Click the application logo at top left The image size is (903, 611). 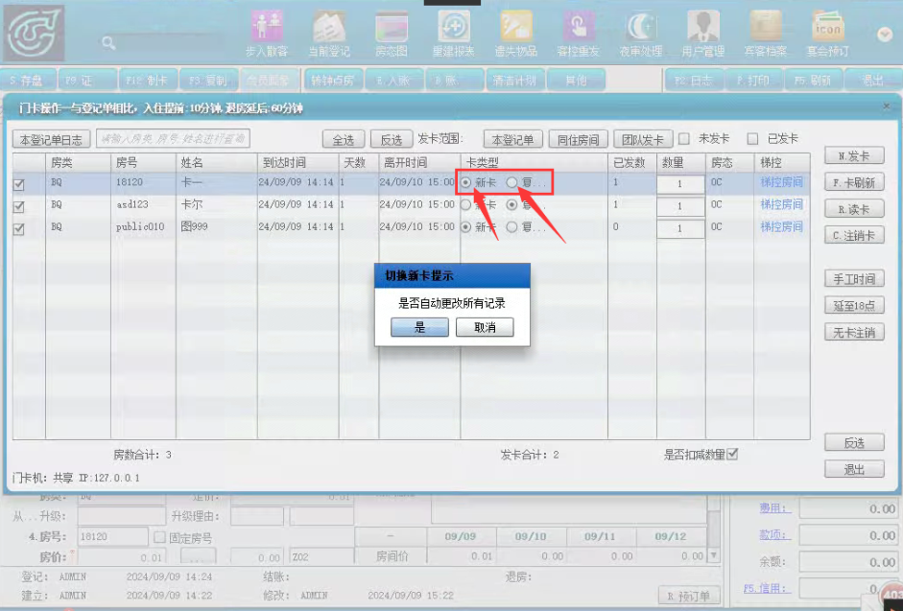[34, 34]
